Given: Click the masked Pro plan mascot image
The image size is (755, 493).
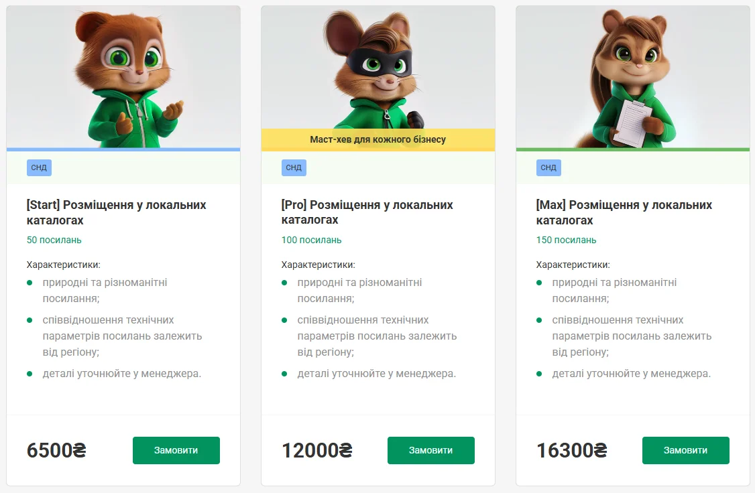Looking at the screenshot, I should [378, 67].
